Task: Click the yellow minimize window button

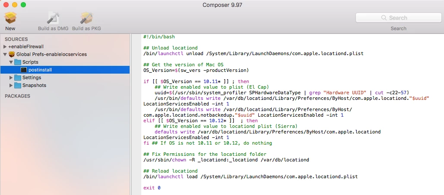Action: (x=15, y=5)
